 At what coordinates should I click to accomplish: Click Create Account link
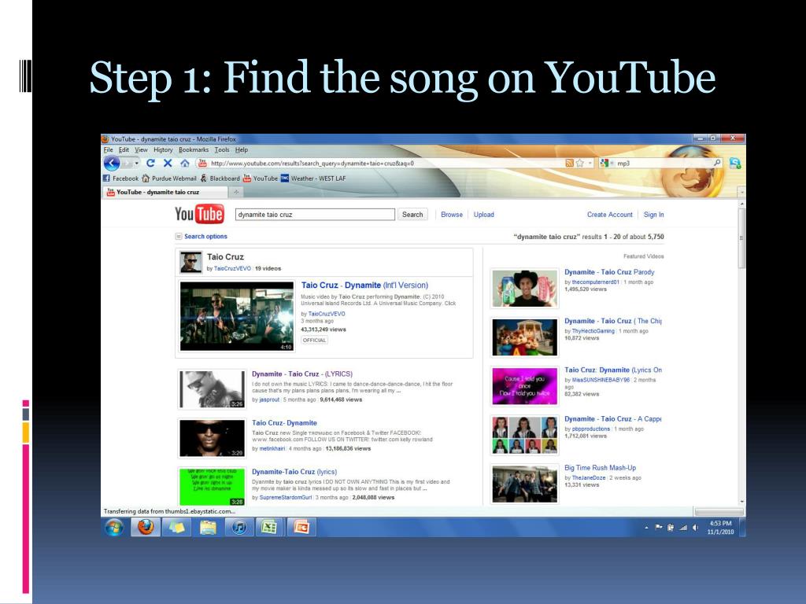[x=610, y=215]
